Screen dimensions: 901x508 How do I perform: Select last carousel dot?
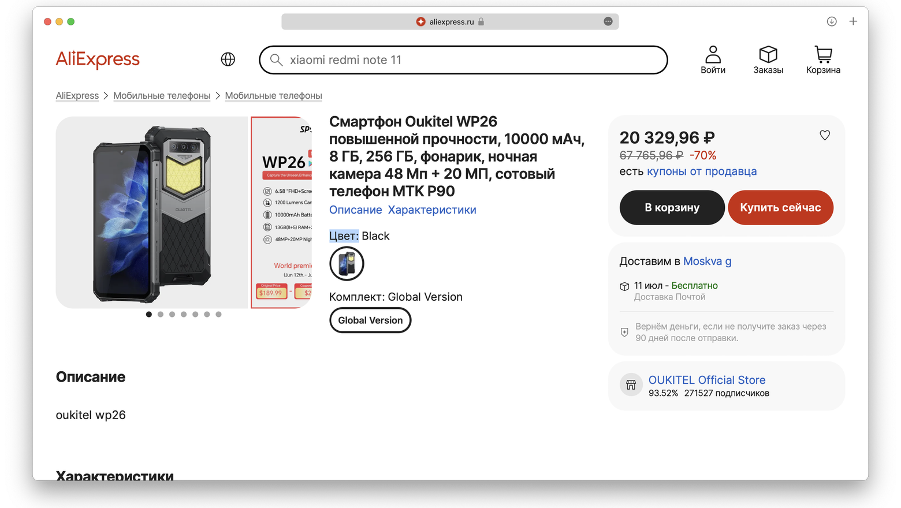[x=218, y=315]
